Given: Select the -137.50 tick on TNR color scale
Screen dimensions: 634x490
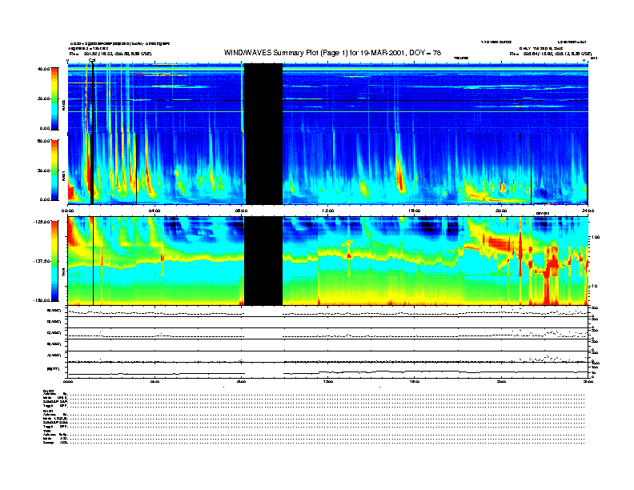Looking at the screenshot, I should [x=42, y=261].
